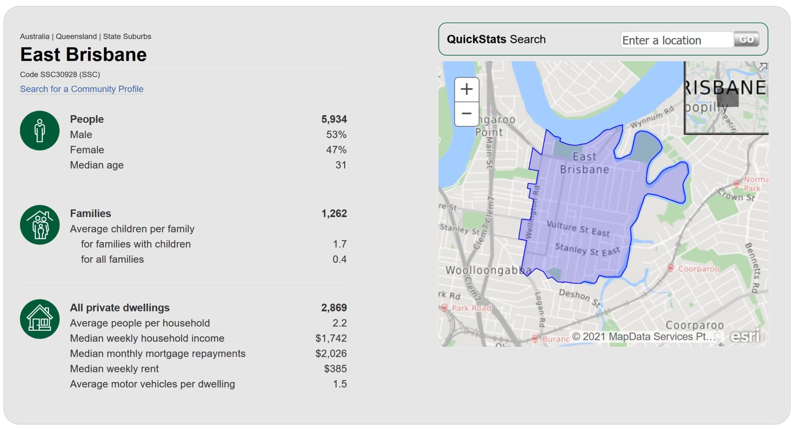
Task: Navigate to the Queensland breadcrumb link
Action: coord(76,36)
